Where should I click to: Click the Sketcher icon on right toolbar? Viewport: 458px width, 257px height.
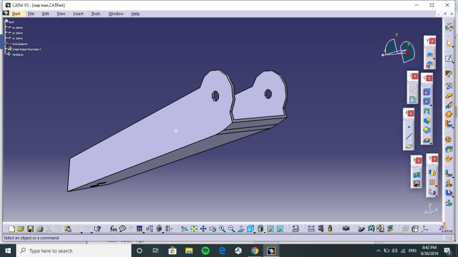coord(449,59)
